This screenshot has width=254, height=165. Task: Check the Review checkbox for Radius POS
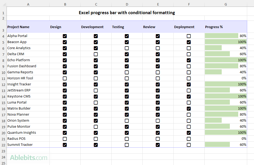coord(158,138)
